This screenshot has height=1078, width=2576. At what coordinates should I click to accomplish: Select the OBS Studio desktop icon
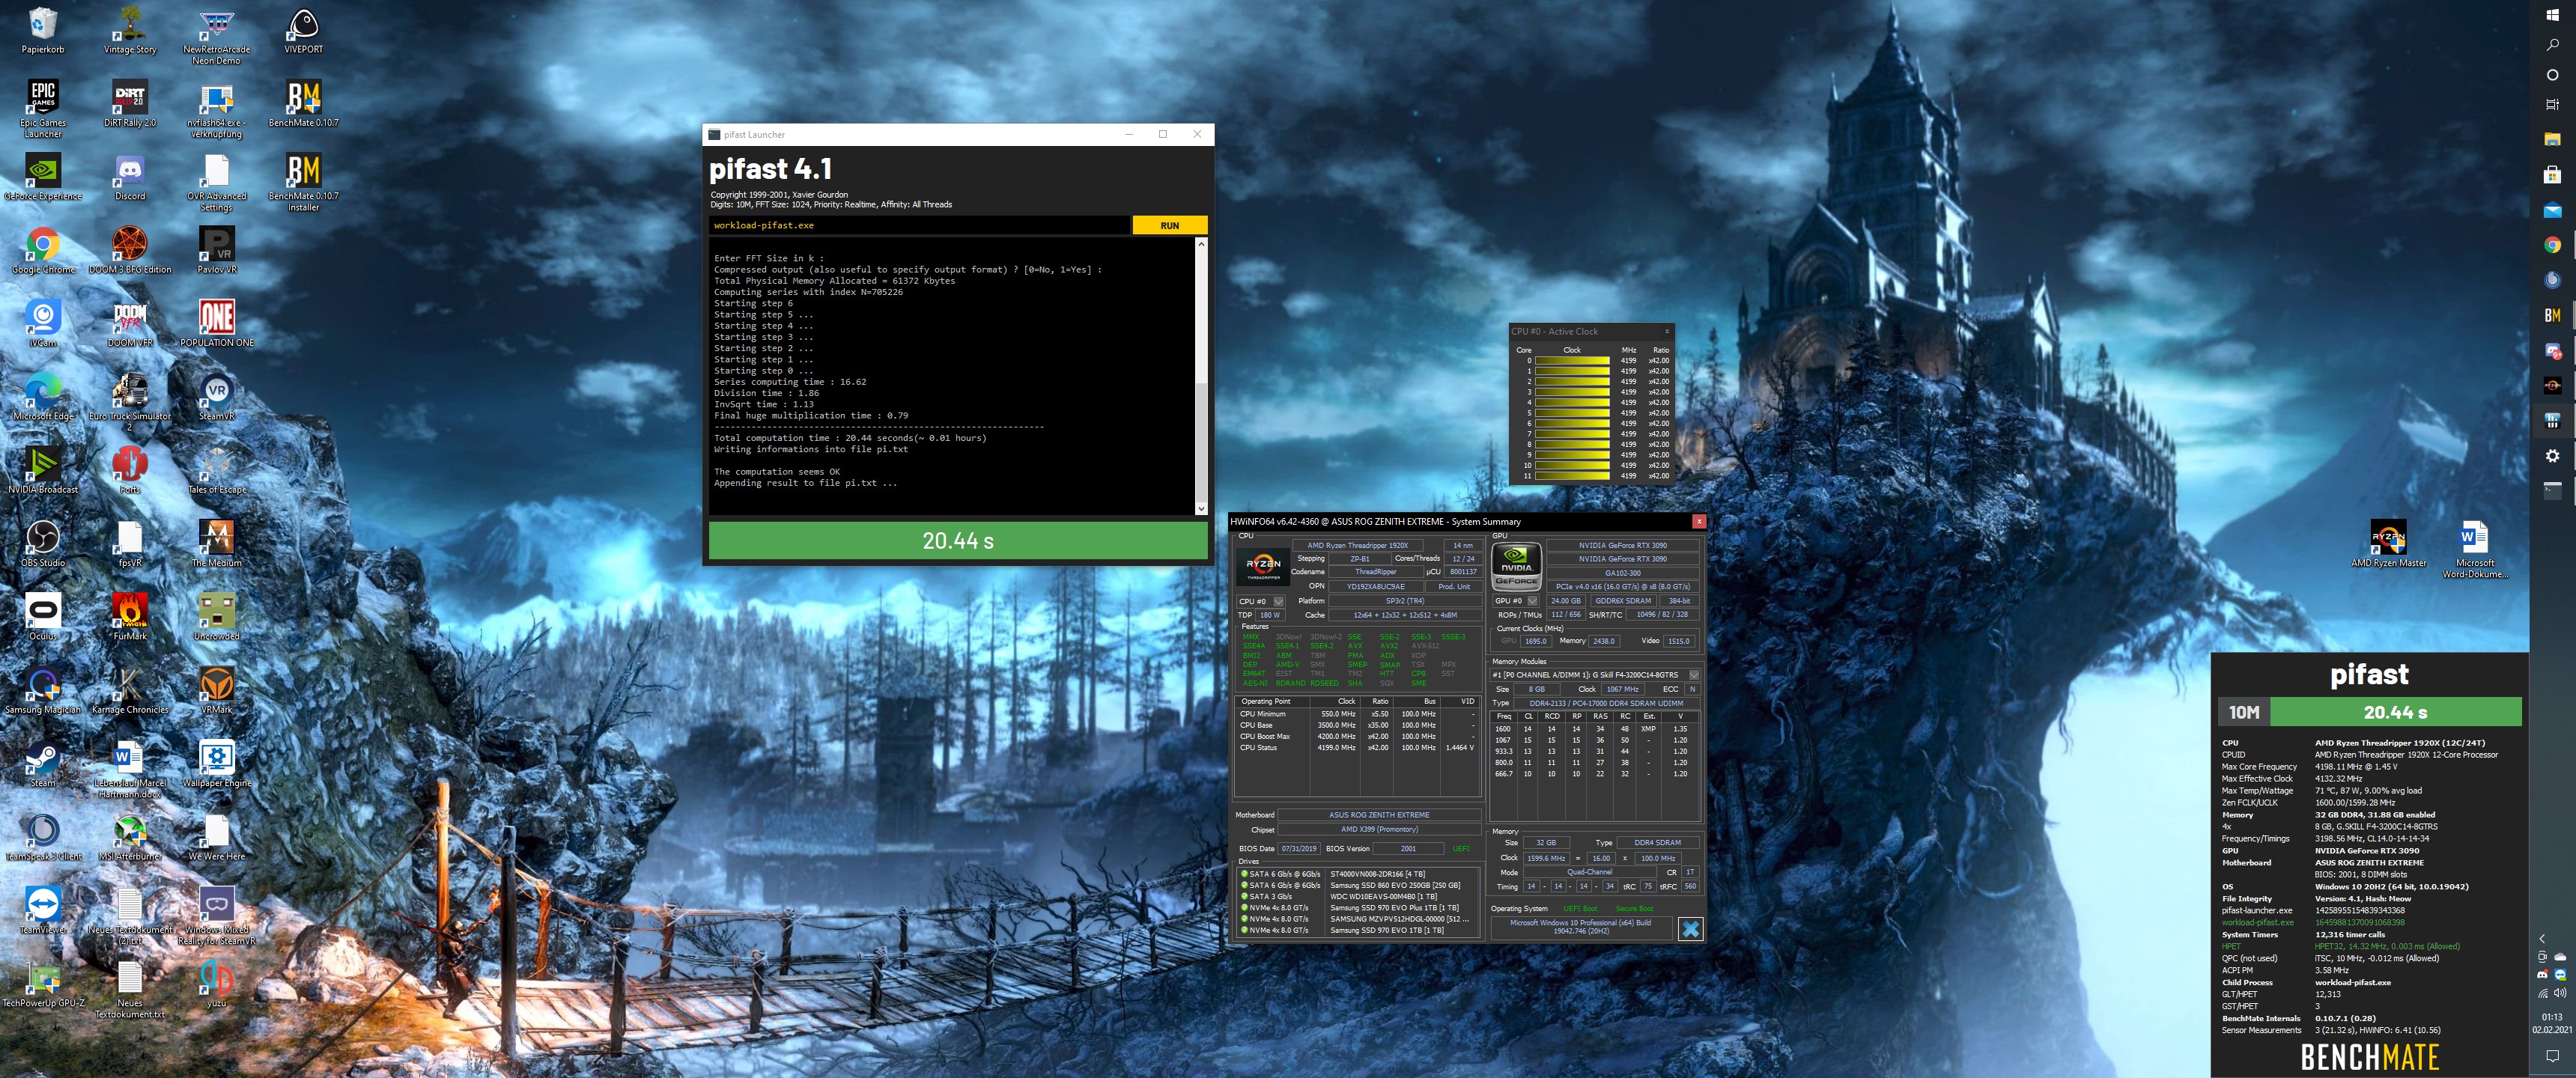click(43, 543)
